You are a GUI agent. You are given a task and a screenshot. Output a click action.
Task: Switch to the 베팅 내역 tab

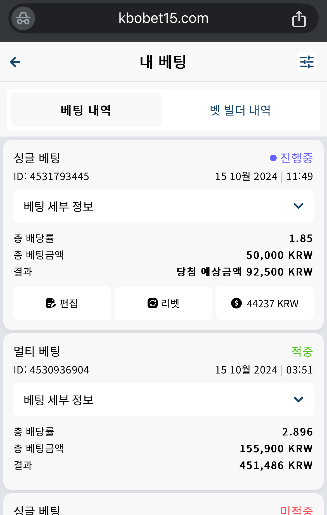[x=86, y=110]
